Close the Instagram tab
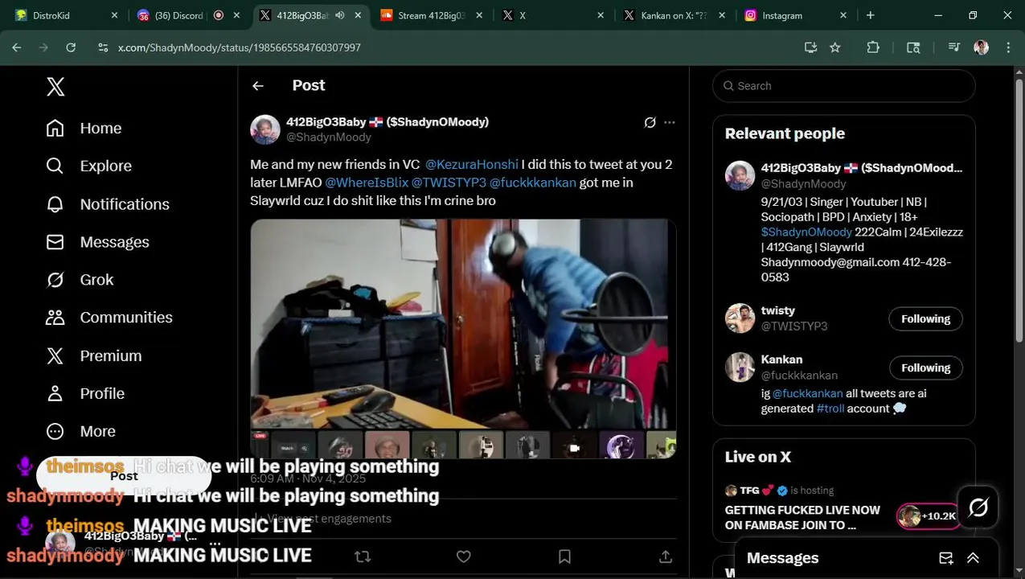1025x579 pixels. click(x=843, y=15)
